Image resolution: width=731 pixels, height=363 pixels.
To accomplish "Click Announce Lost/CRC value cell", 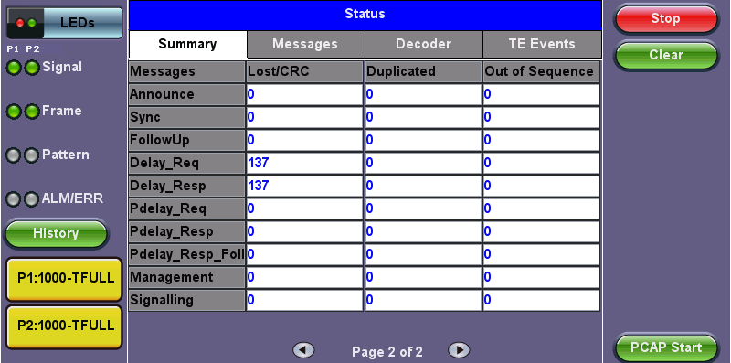I will [x=304, y=95].
